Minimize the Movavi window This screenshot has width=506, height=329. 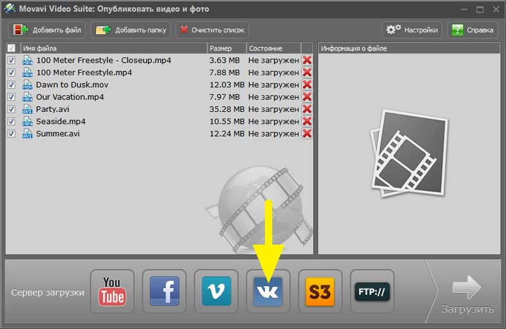click(x=464, y=9)
